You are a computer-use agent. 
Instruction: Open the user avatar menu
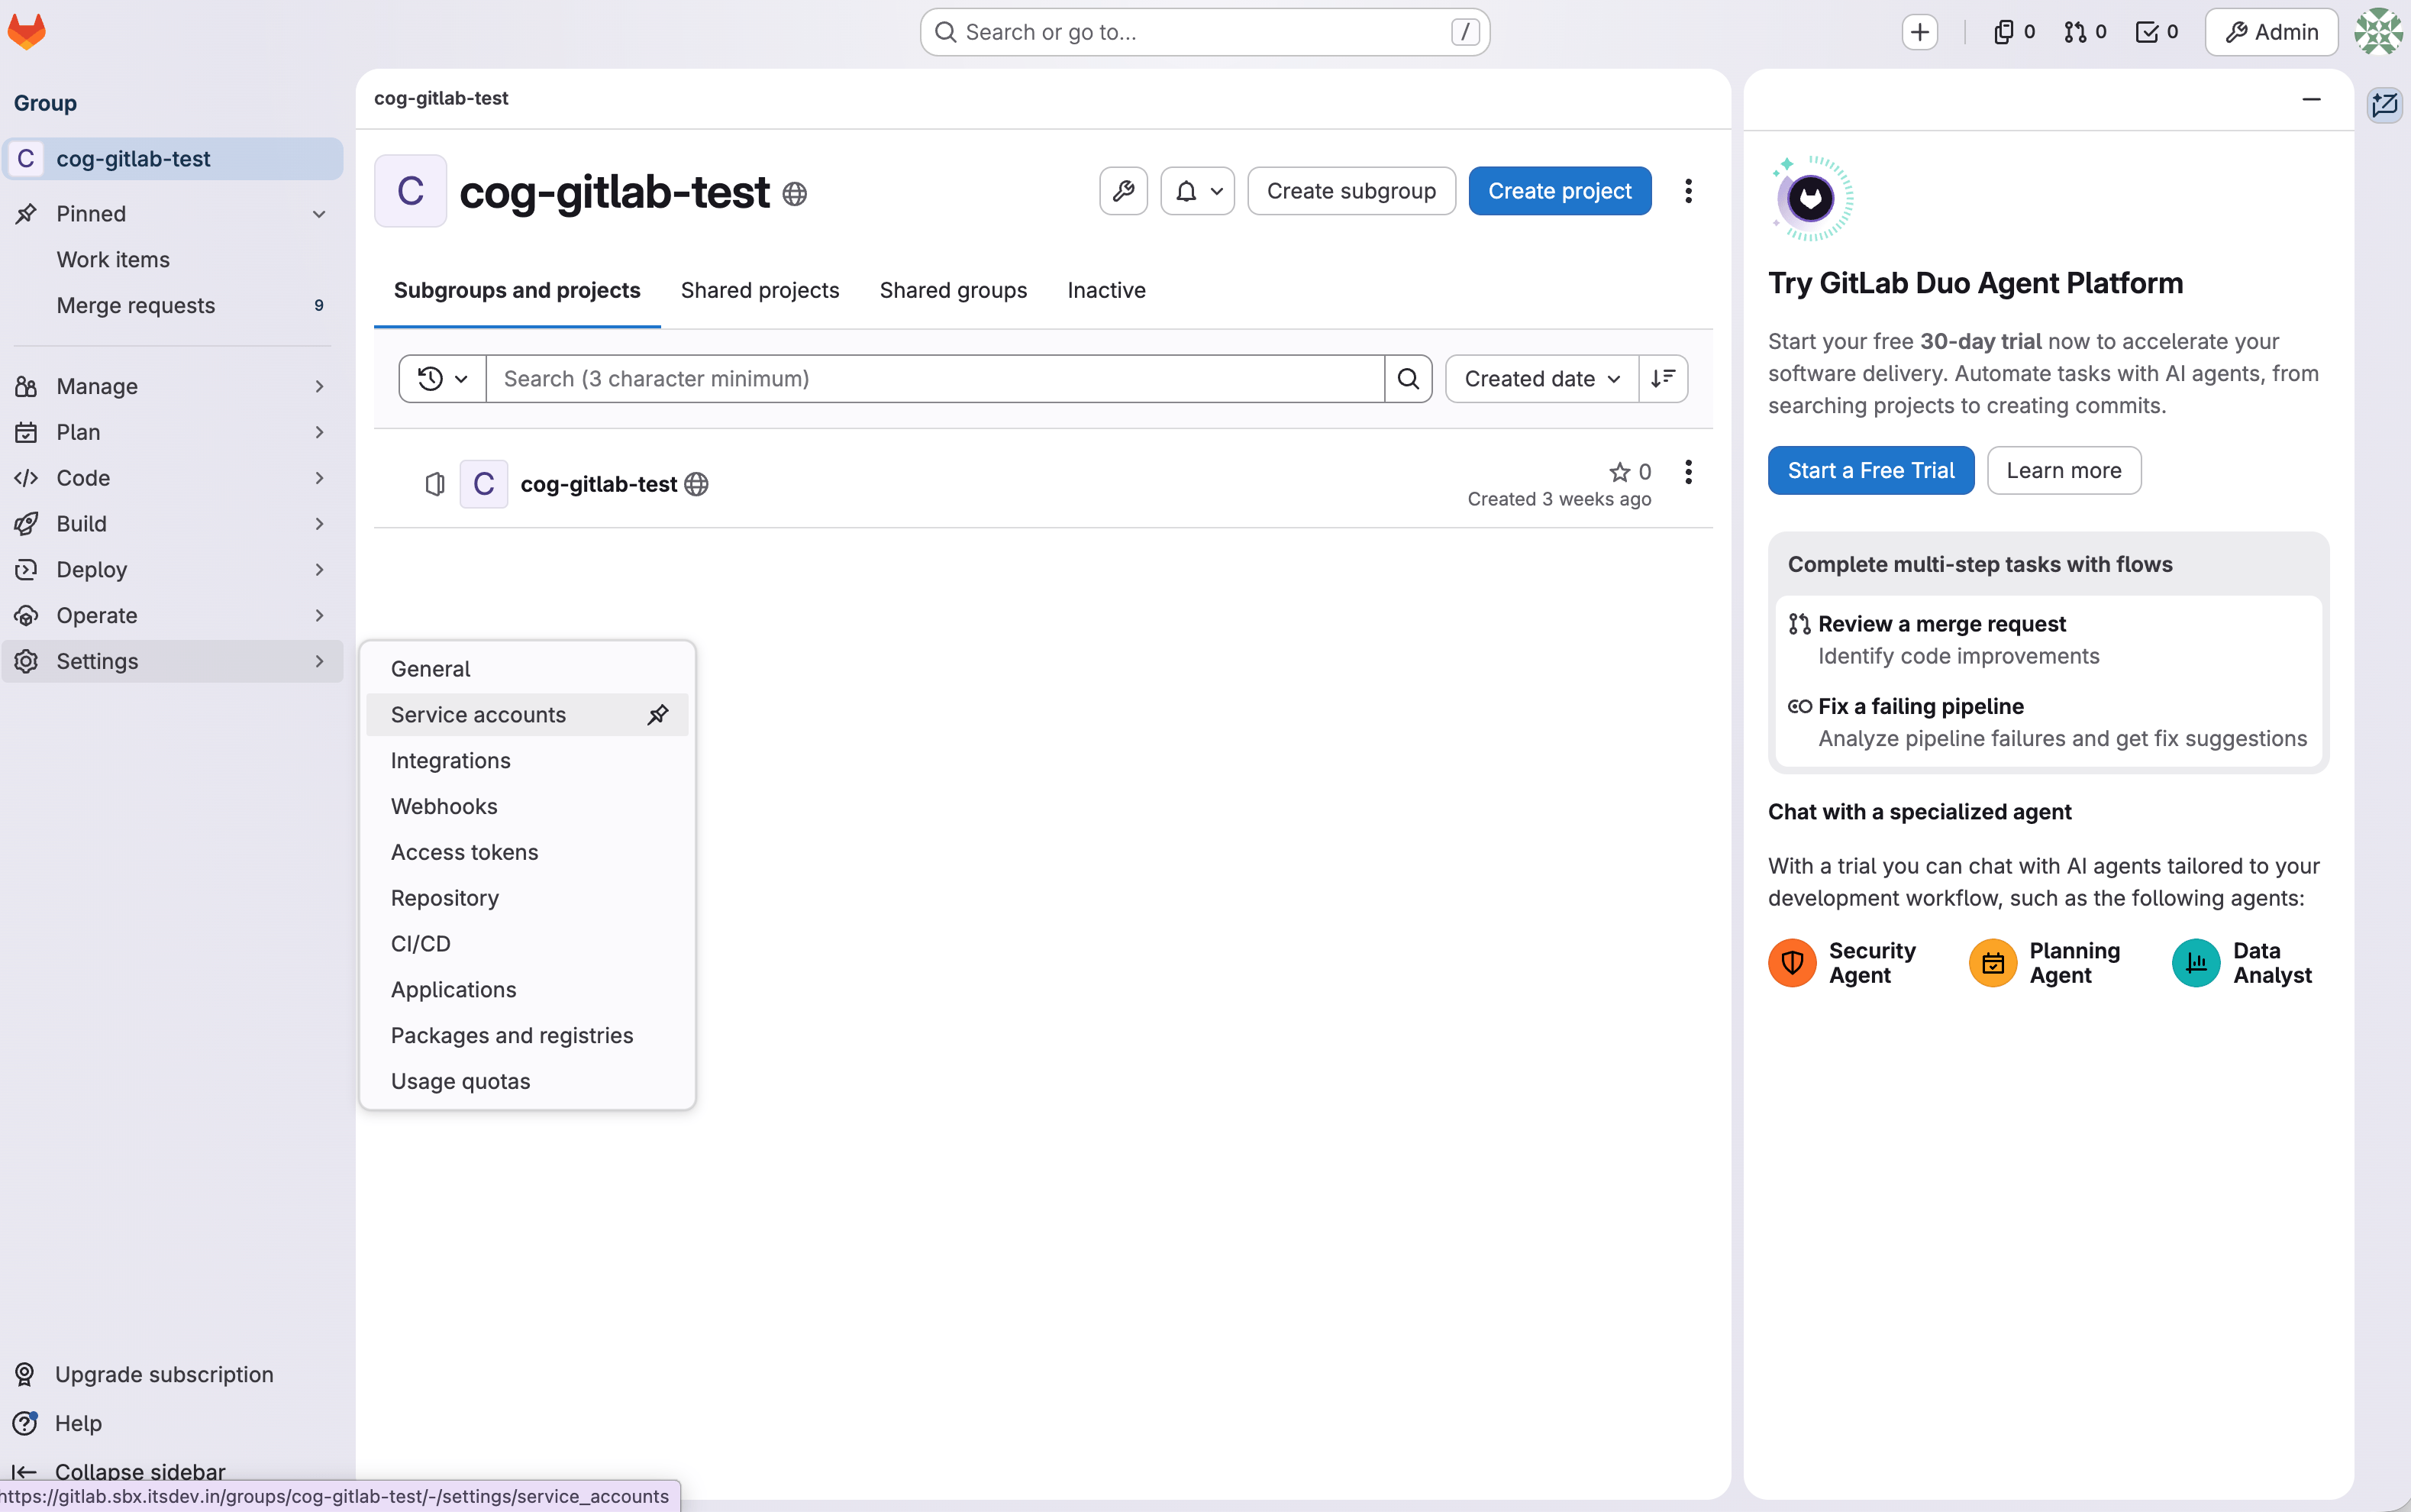coord(2379,32)
